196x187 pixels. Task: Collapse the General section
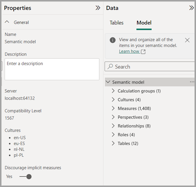(x=7, y=22)
